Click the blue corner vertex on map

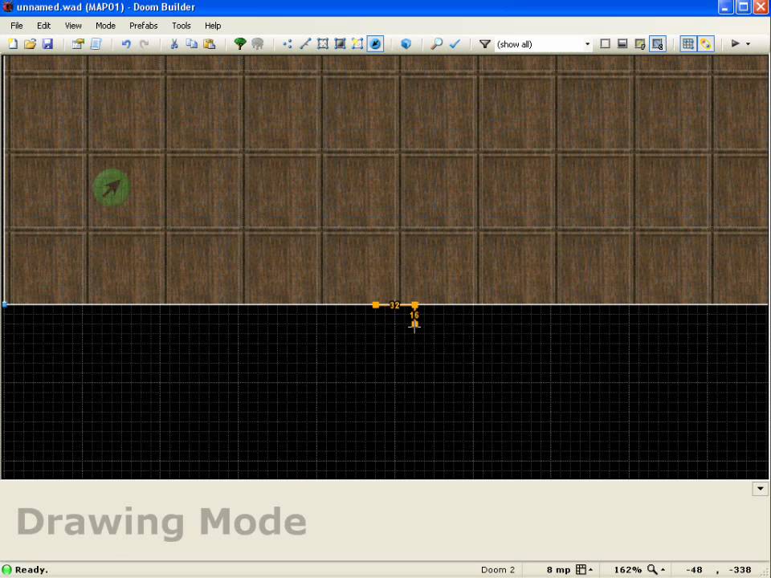click(5, 305)
